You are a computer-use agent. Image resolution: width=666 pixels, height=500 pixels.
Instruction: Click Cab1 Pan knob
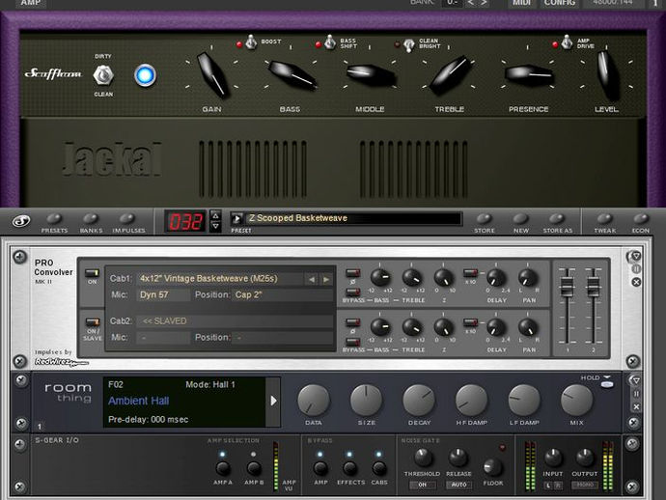(x=528, y=277)
